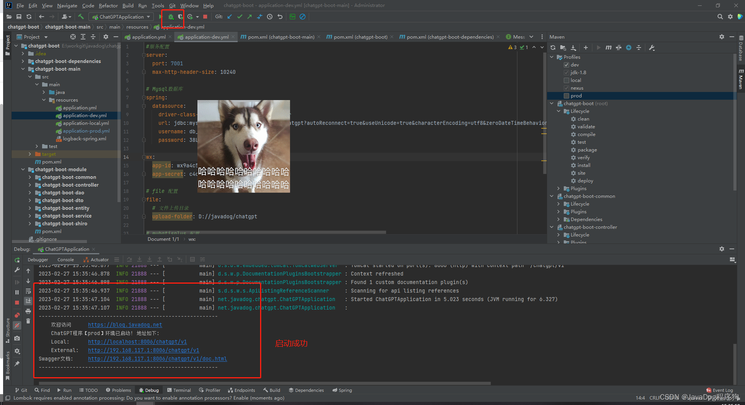
Task: Switch to the application.yml editor tab
Action: coord(148,37)
